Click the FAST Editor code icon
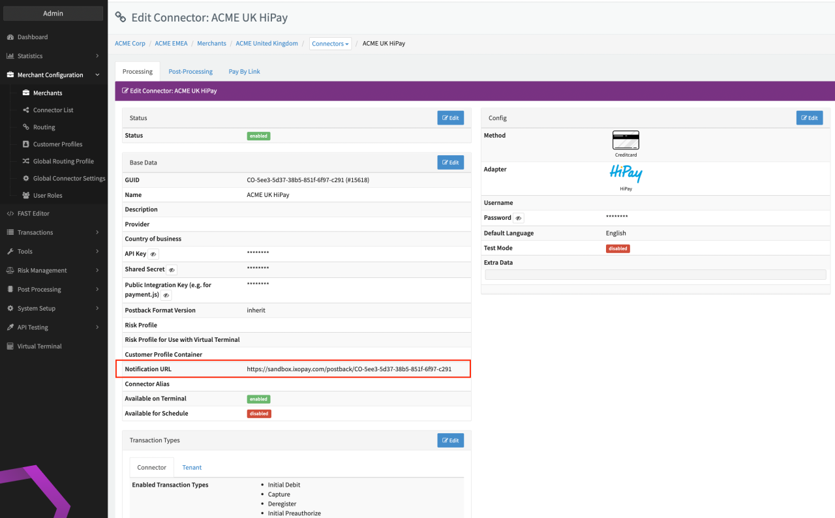The height and width of the screenshot is (518, 835). tap(10, 213)
